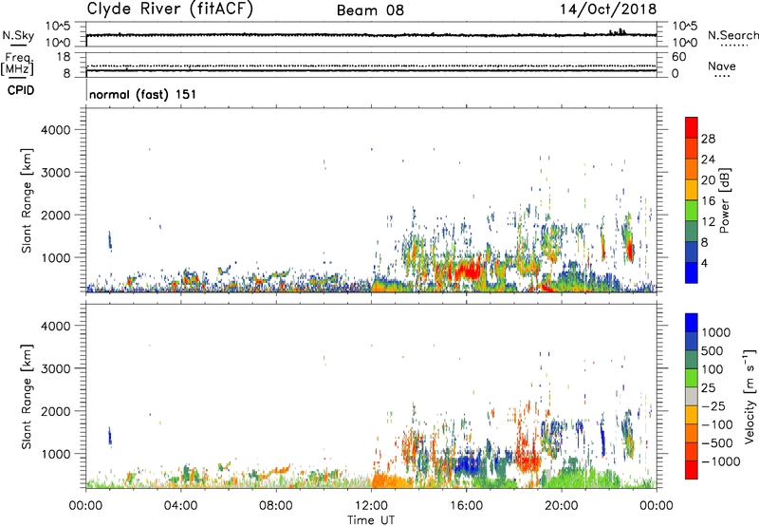The image size is (759, 526).
Task: Click the 'Nave' legend label
Action: click(722, 66)
